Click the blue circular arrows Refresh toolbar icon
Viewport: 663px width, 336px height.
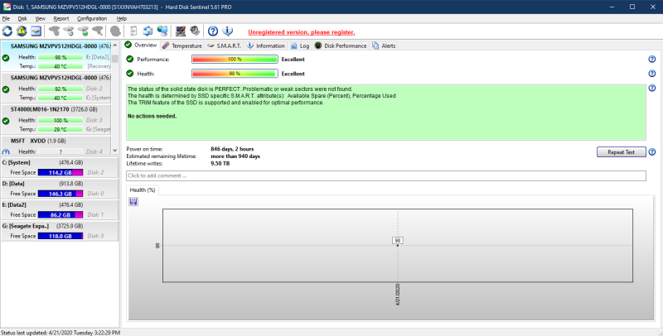pos(7,31)
